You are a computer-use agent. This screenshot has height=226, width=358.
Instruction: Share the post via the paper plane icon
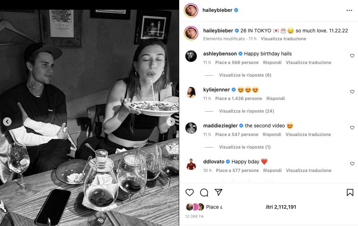[x=218, y=193]
